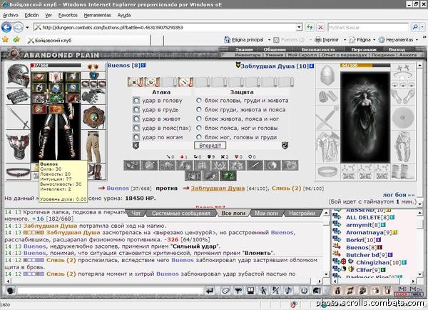Open the recent pages dropdown next to Forward

click(27, 27)
